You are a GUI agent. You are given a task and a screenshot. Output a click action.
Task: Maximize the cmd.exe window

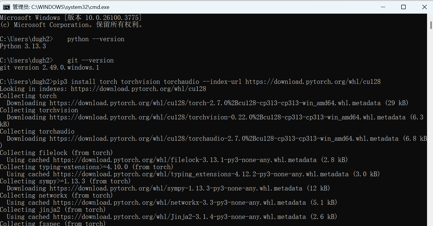[403, 7]
